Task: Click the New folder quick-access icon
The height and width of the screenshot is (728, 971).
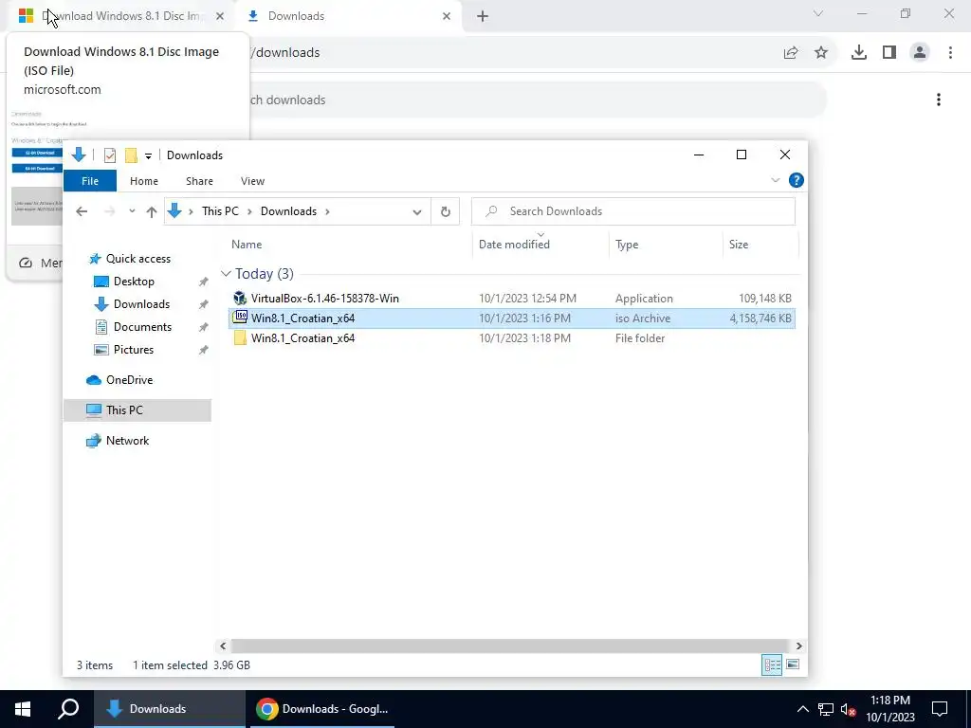Action: [x=131, y=155]
